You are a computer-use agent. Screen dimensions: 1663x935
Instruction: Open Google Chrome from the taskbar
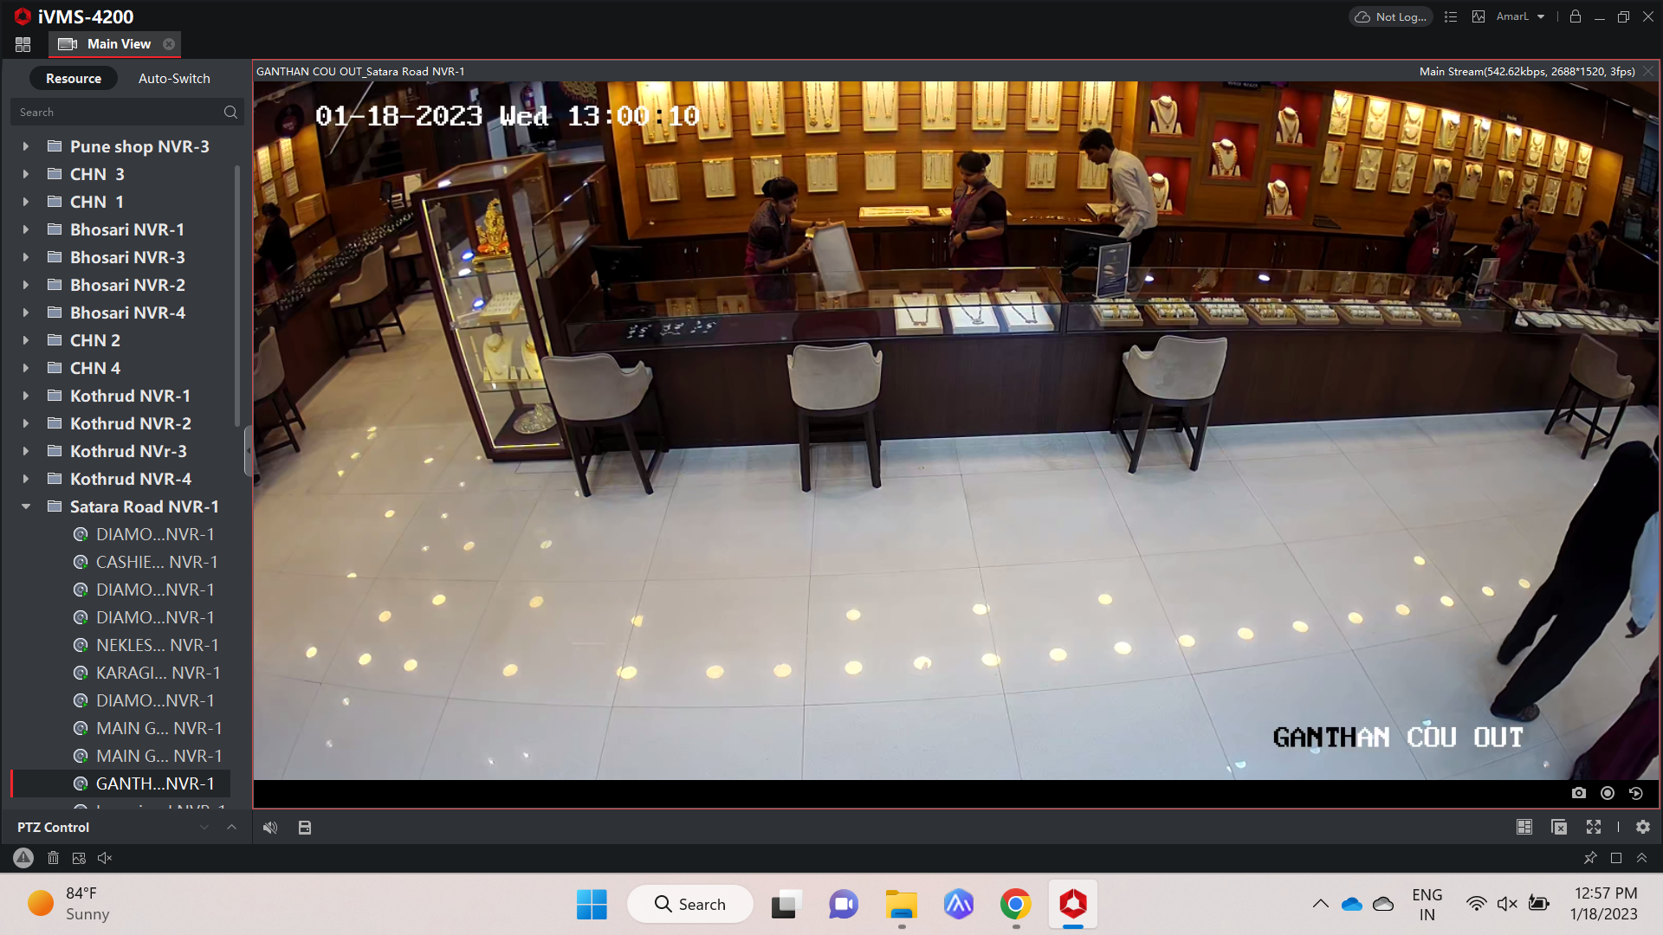[1016, 905]
